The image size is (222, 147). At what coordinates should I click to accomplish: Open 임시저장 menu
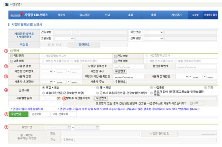coord(84,15)
